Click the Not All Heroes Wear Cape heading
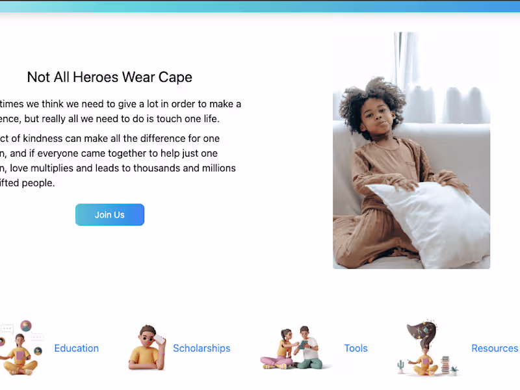 coord(110,77)
